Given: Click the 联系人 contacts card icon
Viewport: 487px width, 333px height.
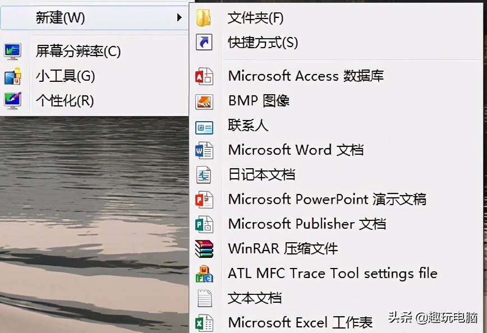Looking at the screenshot, I should click(204, 126).
